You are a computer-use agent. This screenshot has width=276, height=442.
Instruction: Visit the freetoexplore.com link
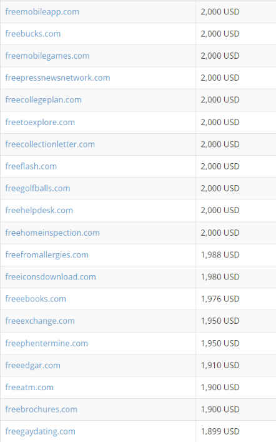40,123
